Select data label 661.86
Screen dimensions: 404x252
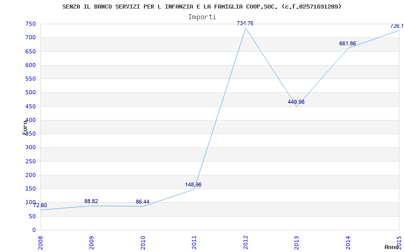[347, 43]
